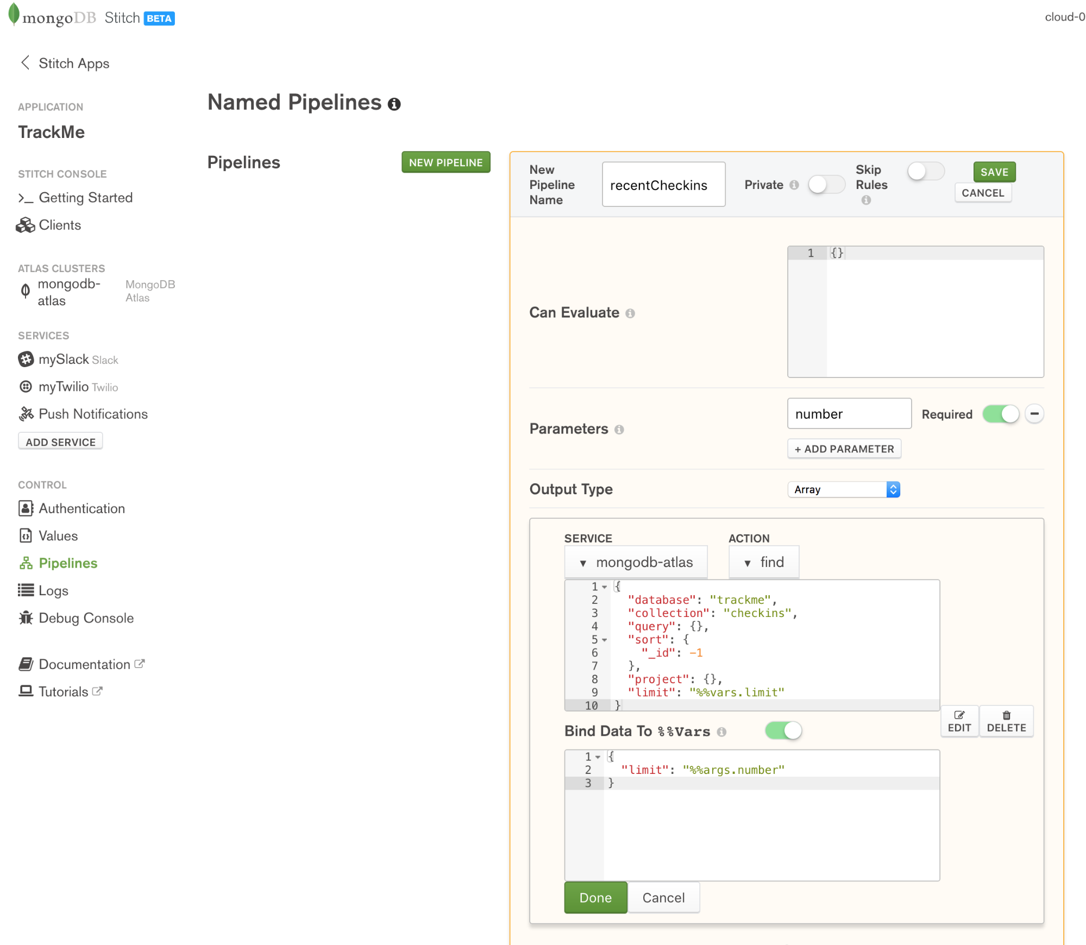Turn on the Skip Rules switch

(925, 171)
